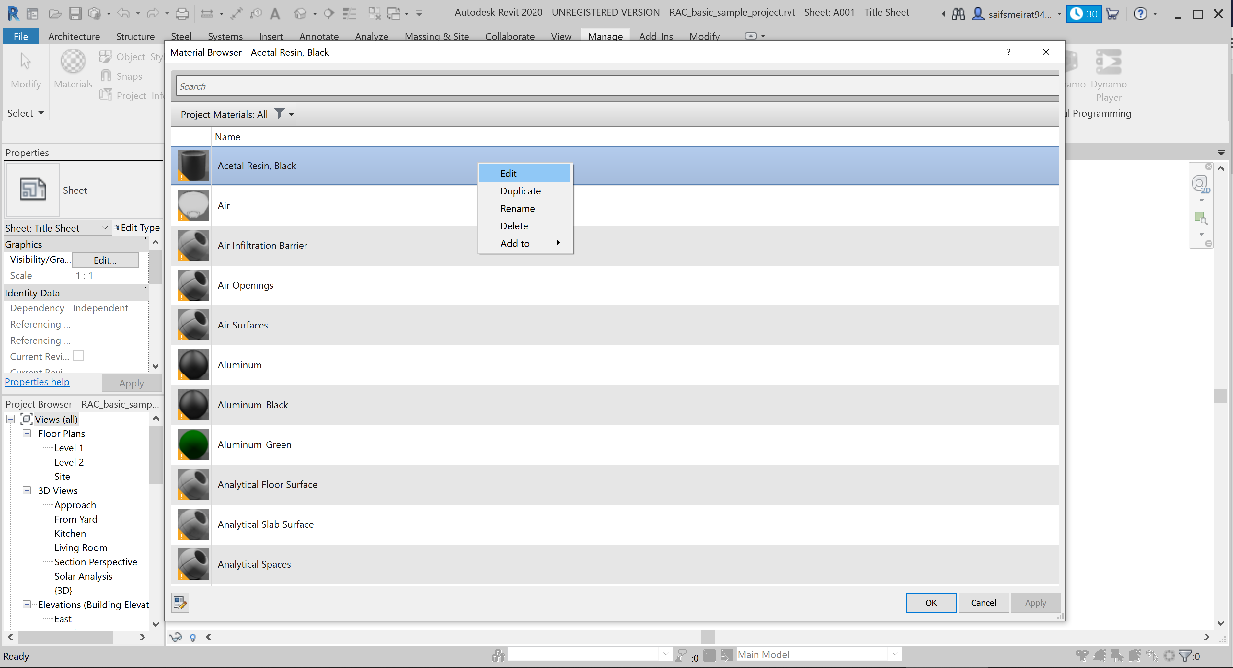Click the Object Styles icon
1233x668 pixels.
pyautogui.click(x=106, y=56)
